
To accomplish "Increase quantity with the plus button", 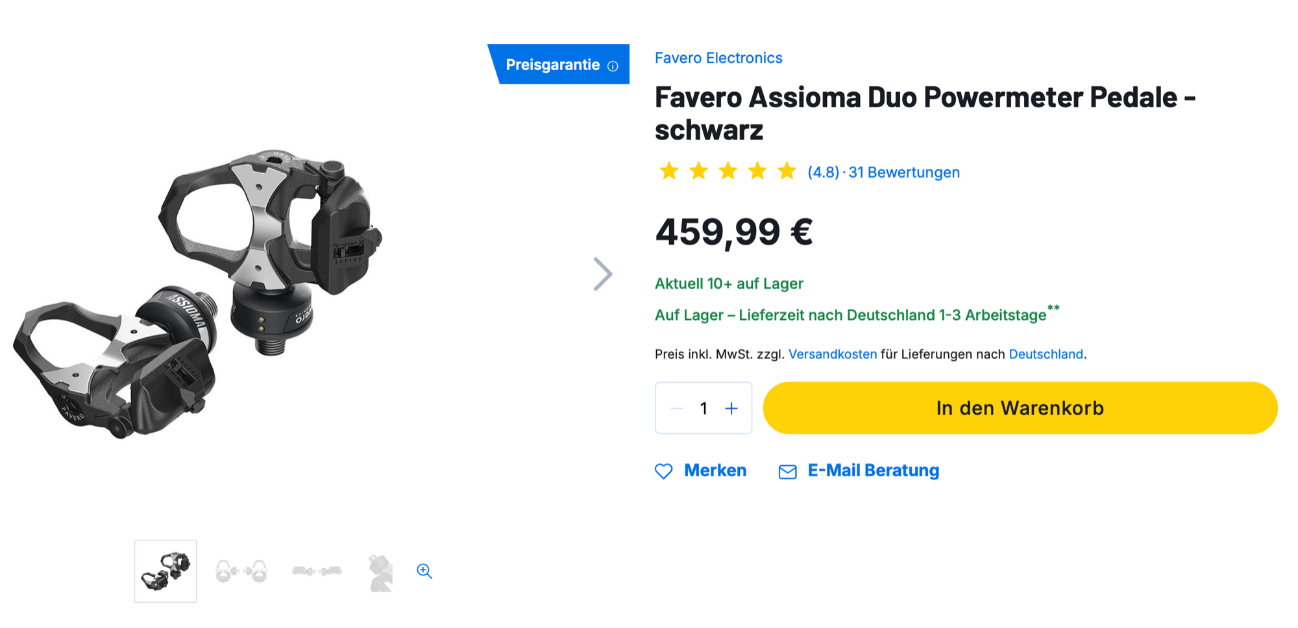I will click(731, 408).
